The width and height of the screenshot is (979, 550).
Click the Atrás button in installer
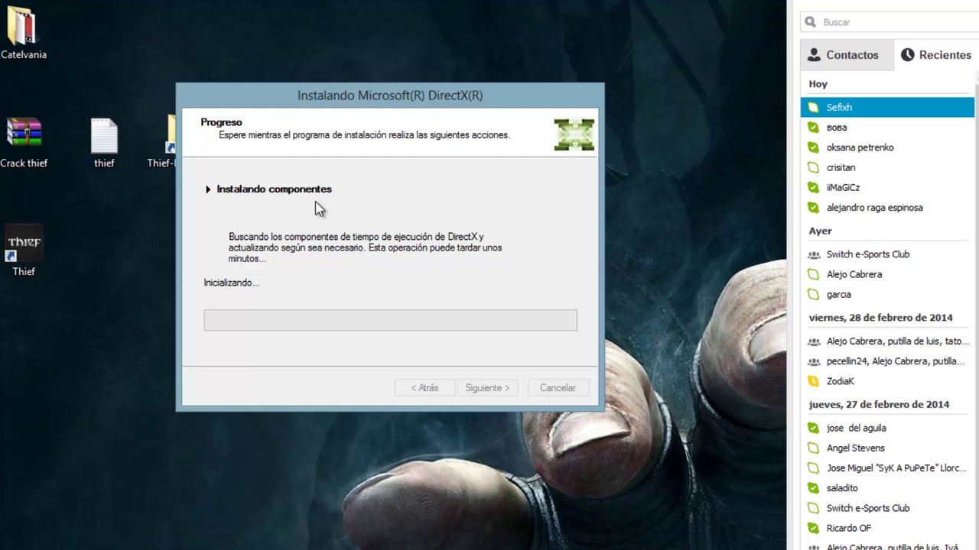[x=424, y=387]
